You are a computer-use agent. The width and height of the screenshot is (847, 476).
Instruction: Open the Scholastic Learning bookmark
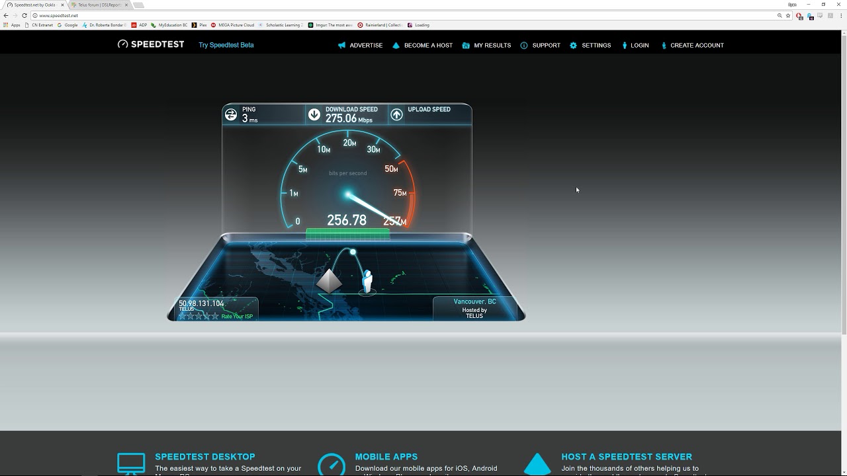click(x=281, y=25)
